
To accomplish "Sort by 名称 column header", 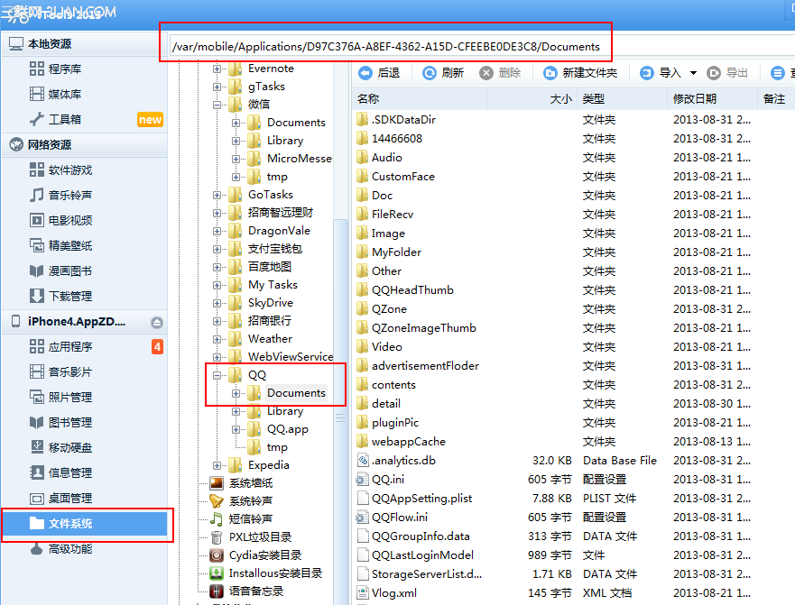I will pos(420,99).
